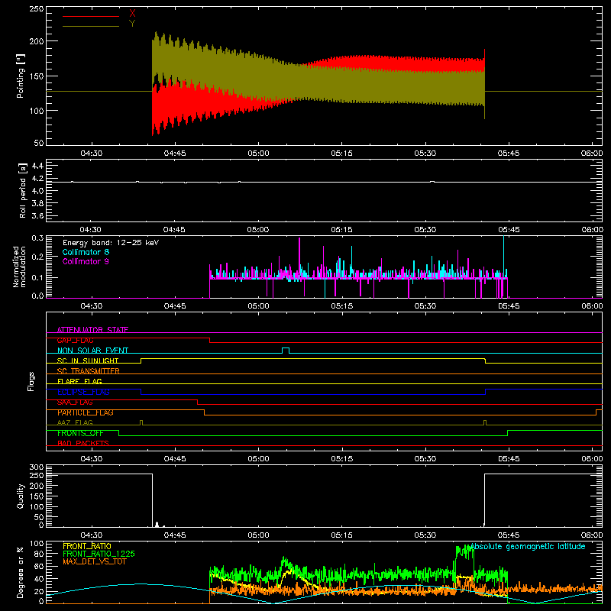Screen dimensions: 611x611
Task: Click the 'Collimator 8' legend label
Action: (86, 252)
